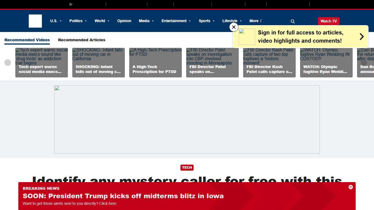
Task: Click the sign-in banner arrow chevron
Action: tap(361, 36)
